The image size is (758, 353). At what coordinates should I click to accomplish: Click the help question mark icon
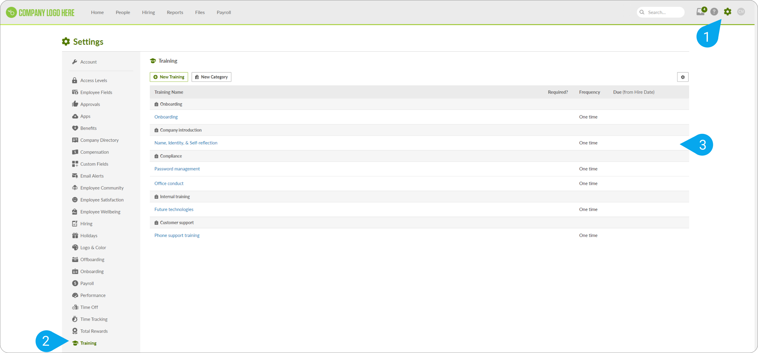tap(714, 12)
